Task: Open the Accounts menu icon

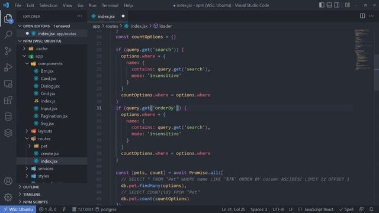Action: click(8, 181)
